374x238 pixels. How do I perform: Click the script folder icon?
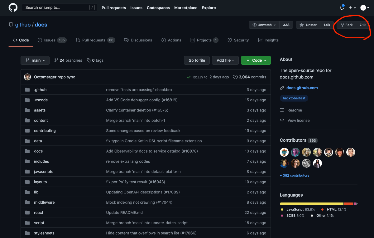27,223
